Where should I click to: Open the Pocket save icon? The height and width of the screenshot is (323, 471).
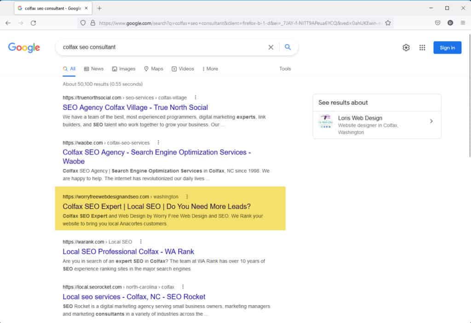point(437,23)
